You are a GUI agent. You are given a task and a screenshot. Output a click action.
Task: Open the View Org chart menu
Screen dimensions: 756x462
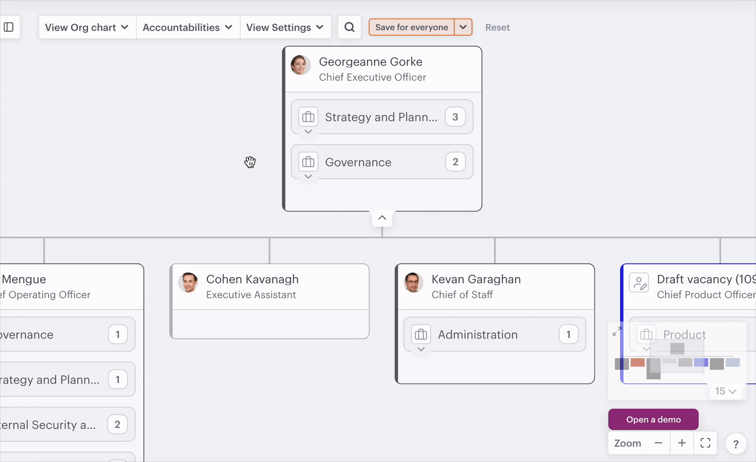click(87, 27)
